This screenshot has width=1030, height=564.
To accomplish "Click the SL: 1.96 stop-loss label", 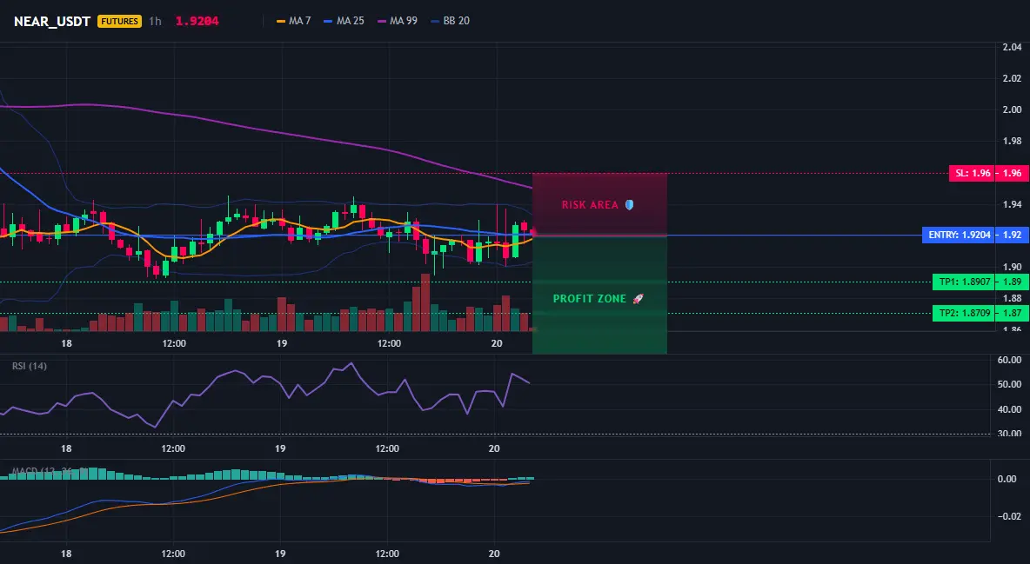I will [x=973, y=173].
